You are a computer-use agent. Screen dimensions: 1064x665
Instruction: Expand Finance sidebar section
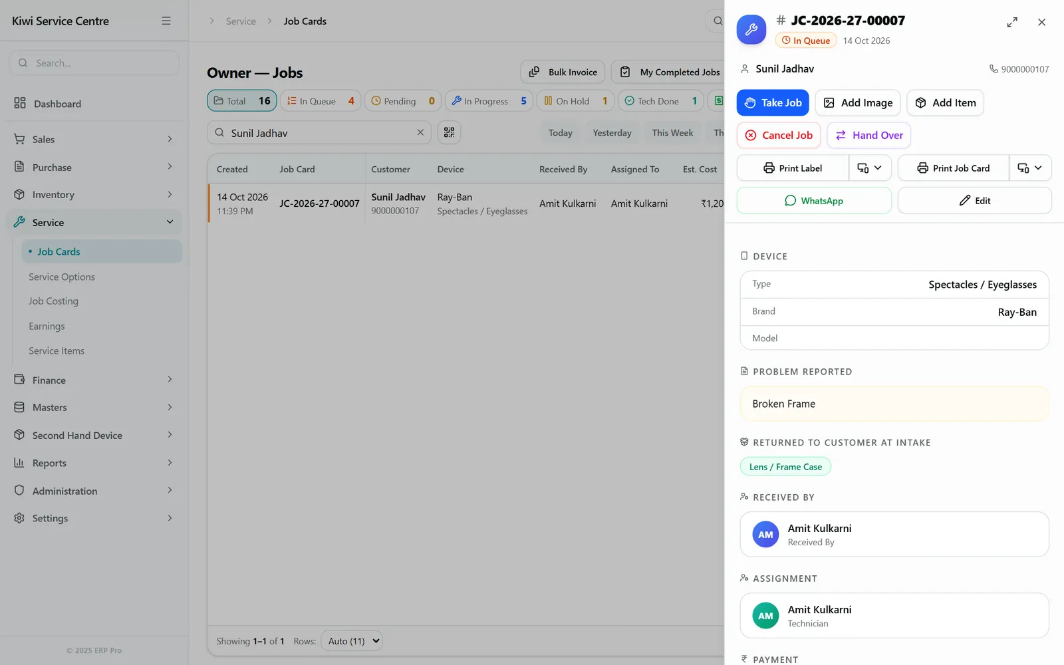point(94,380)
